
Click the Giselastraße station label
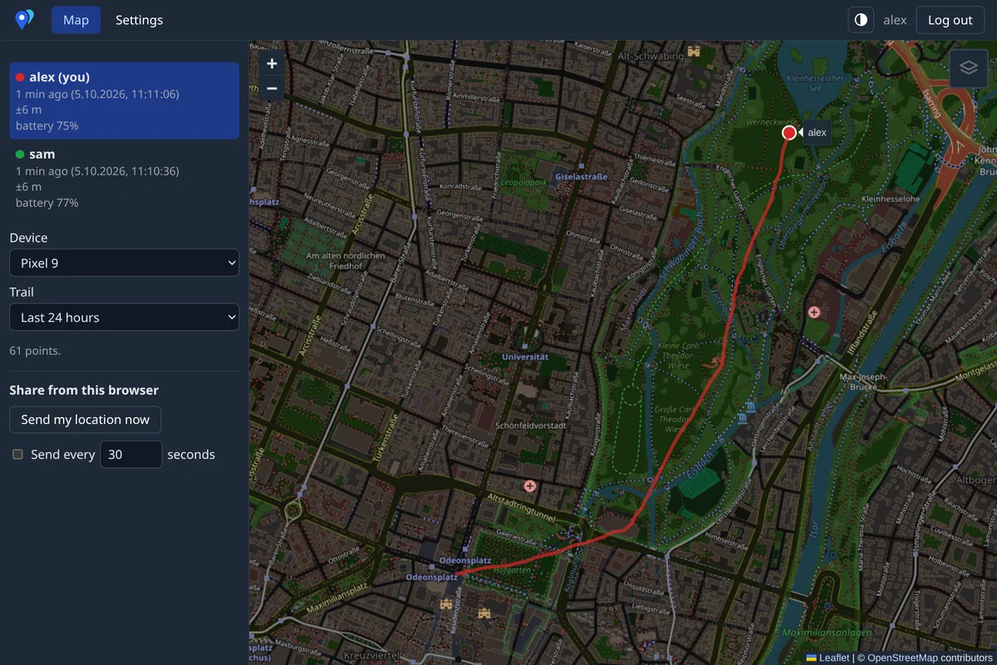(x=582, y=176)
